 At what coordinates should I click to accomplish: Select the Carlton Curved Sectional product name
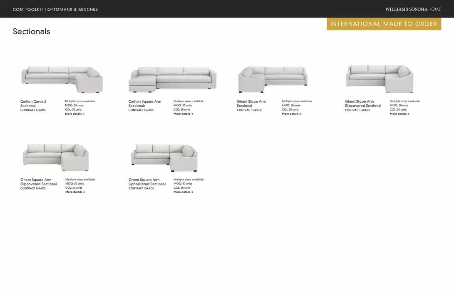[33, 104]
